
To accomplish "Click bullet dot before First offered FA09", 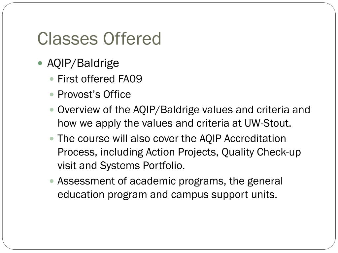I will coord(51,79).
